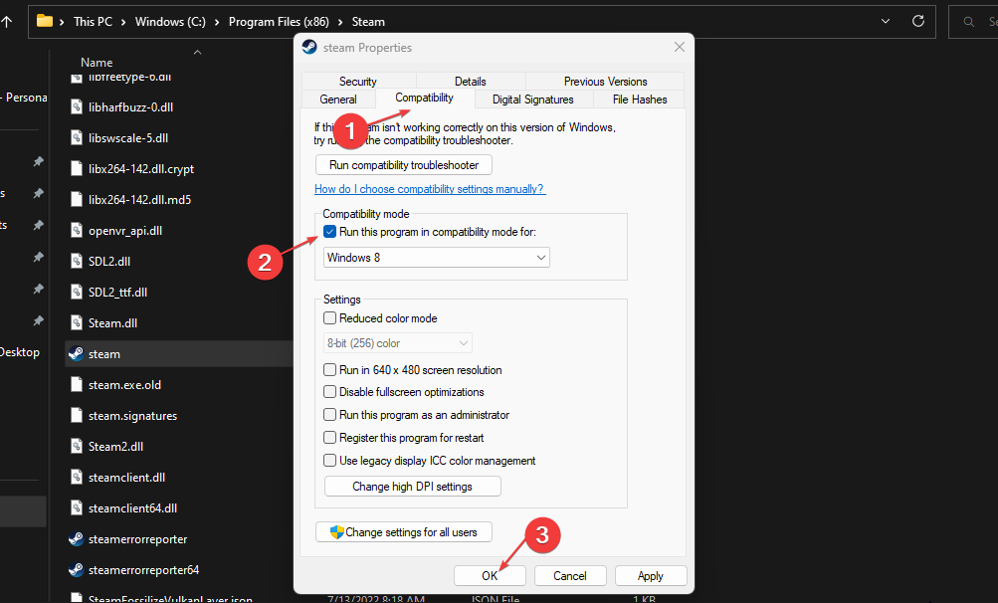
Task: Check Register this program for restart
Action: 329,438
